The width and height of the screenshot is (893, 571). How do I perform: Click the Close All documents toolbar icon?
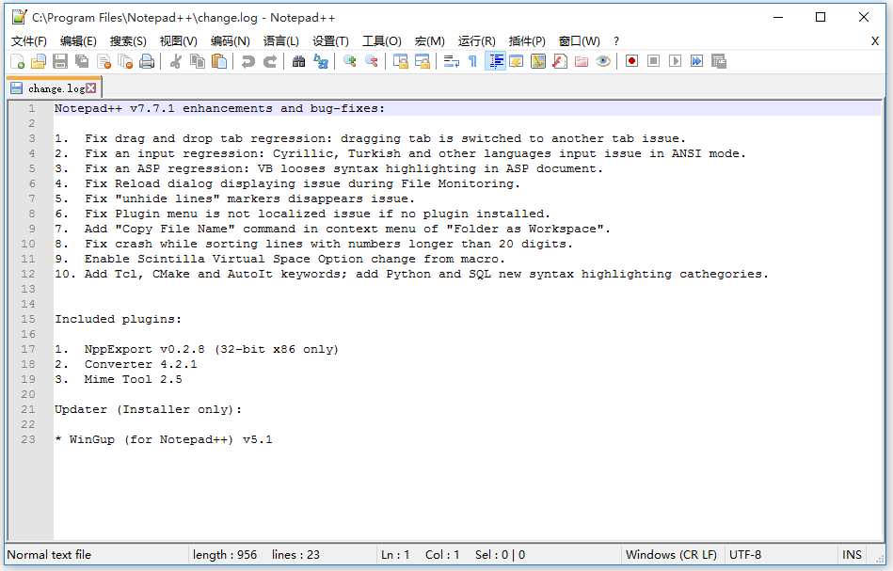point(125,61)
